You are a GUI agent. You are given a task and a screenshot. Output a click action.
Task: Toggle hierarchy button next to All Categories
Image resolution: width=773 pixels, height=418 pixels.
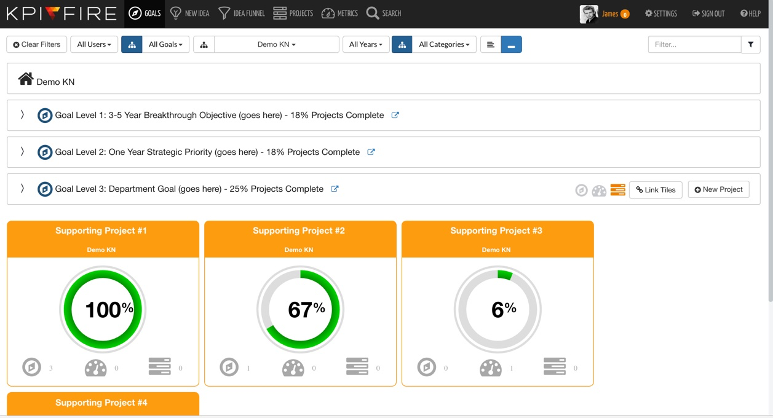(x=402, y=44)
